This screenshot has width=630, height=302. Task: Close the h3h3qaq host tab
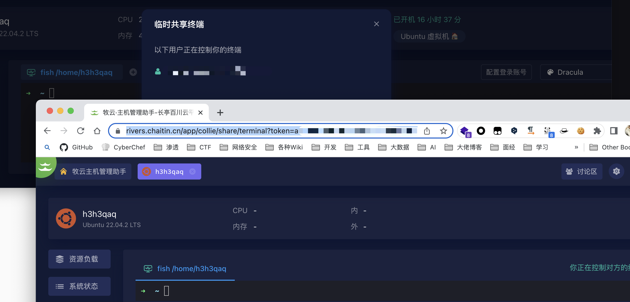coord(192,171)
